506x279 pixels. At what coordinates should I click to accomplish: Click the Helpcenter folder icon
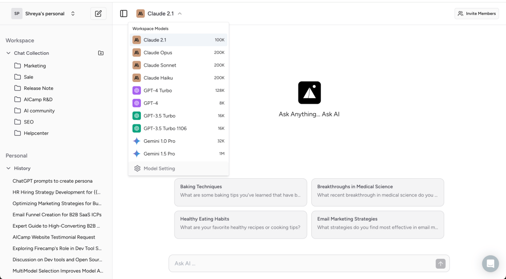coord(17,133)
